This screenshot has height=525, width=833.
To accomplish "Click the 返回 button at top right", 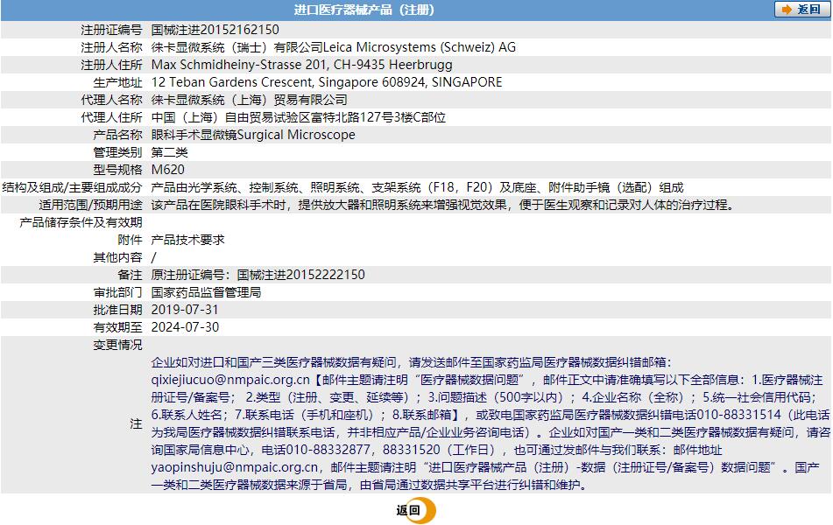I will (x=801, y=10).
